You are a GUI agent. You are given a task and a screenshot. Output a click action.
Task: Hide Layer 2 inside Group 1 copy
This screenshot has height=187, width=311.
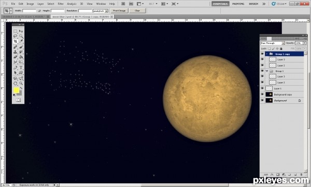coord(262,65)
